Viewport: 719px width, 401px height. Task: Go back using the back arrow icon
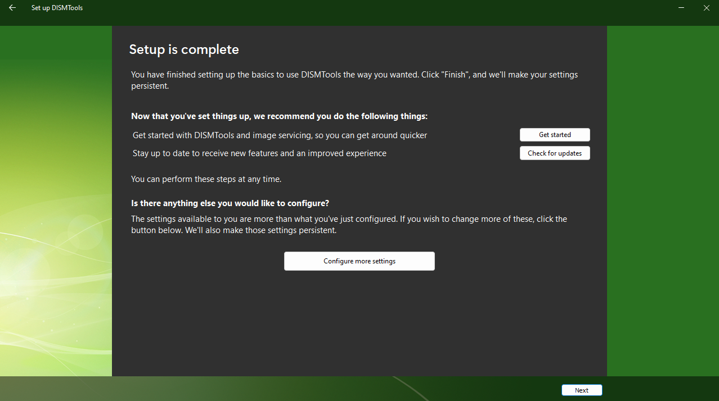coord(12,8)
